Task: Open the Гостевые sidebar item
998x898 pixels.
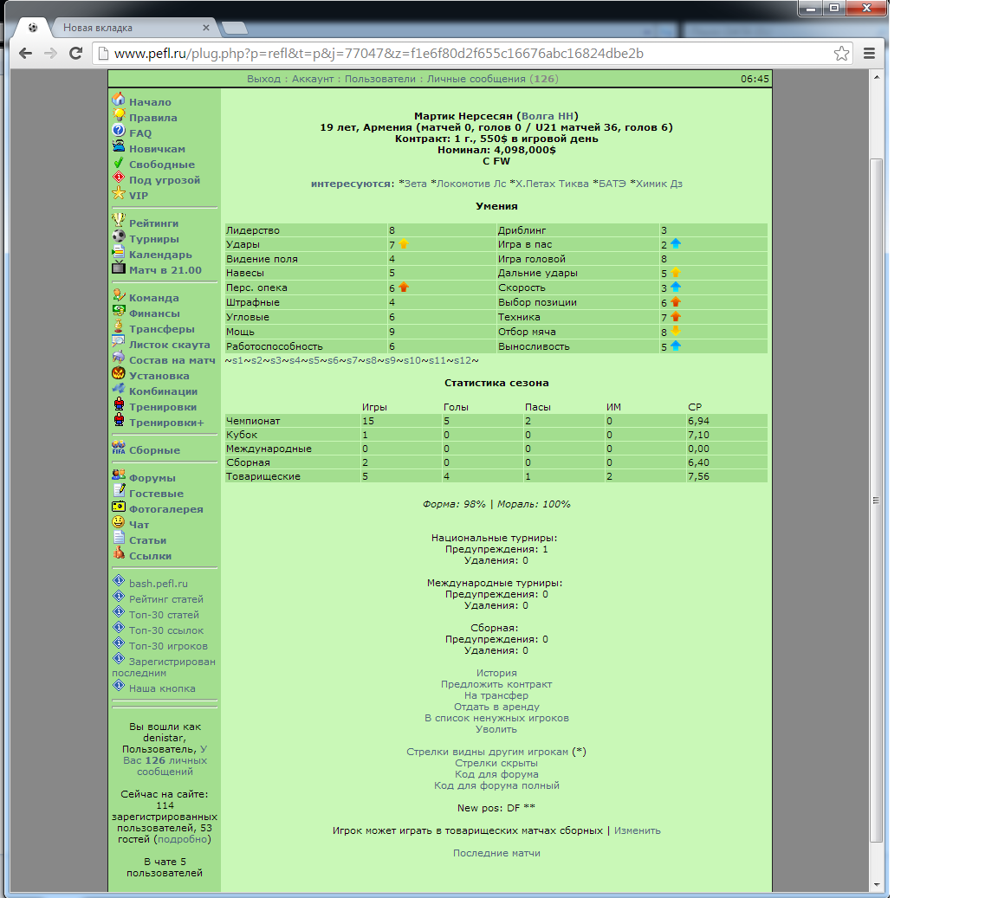Action: [156, 494]
